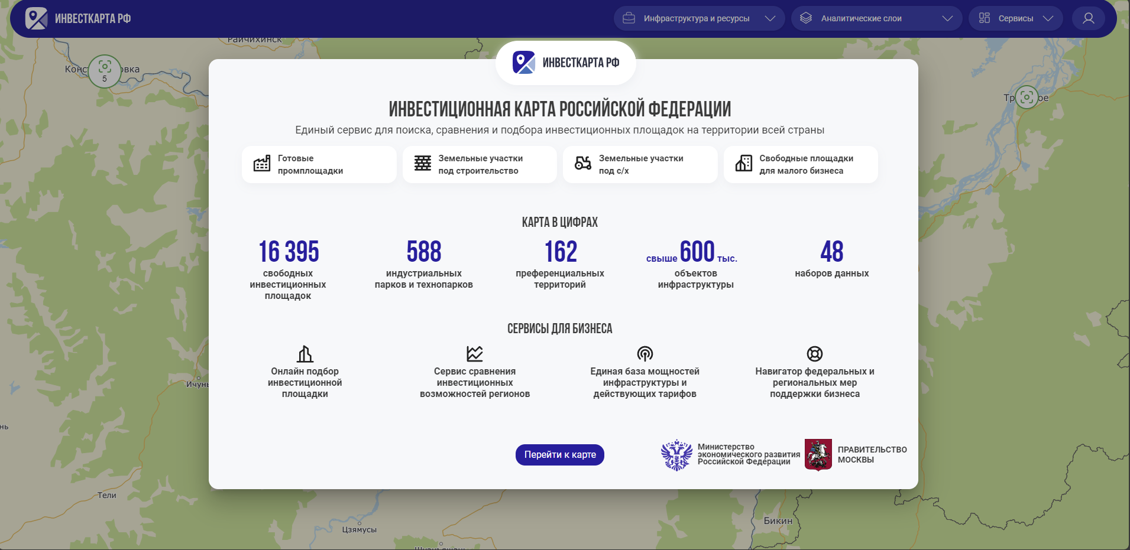Click the map marker near Троицкое
The height and width of the screenshot is (550, 1130).
(1027, 97)
